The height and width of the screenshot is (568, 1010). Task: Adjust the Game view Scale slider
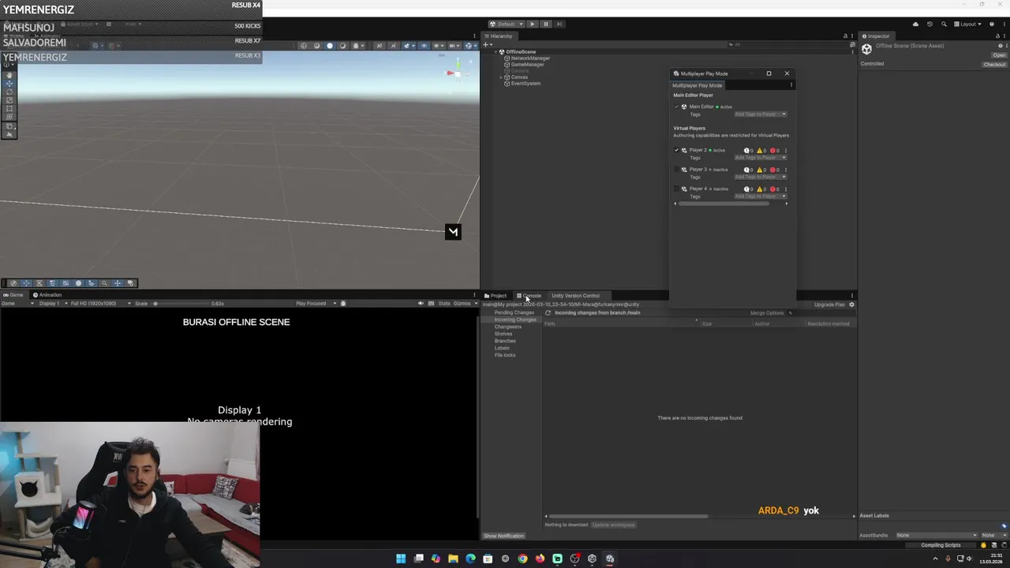click(x=181, y=303)
